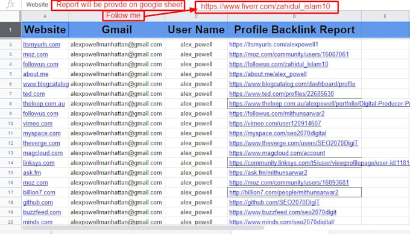Image resolution: width=410 pixels, height=234 pixels.
Task: Select the User Name header cell
Action: pyautogui.click(x=196, y=30)
